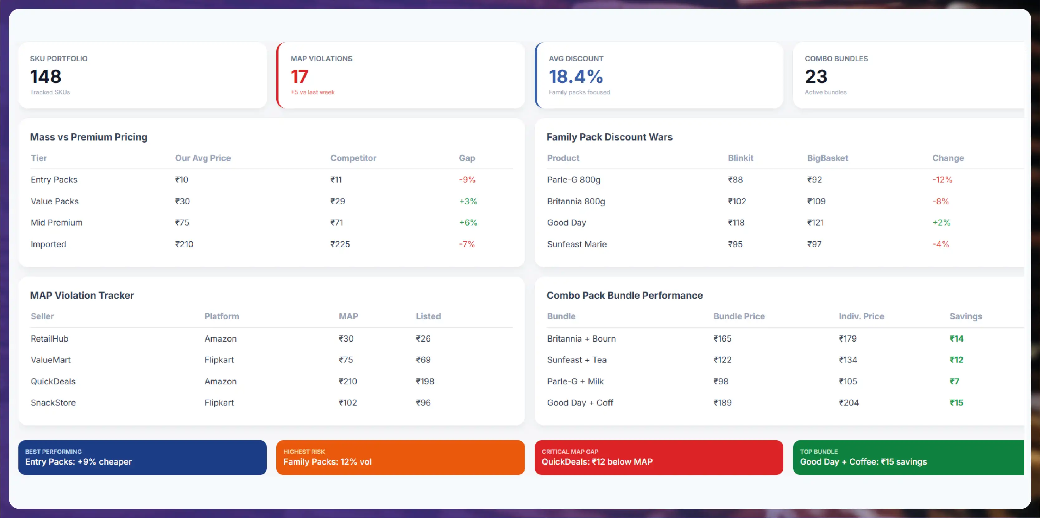Click the Best Performing Entry Packs banner
Viewport: 1040px width, 518px height.
pos(143,457)
